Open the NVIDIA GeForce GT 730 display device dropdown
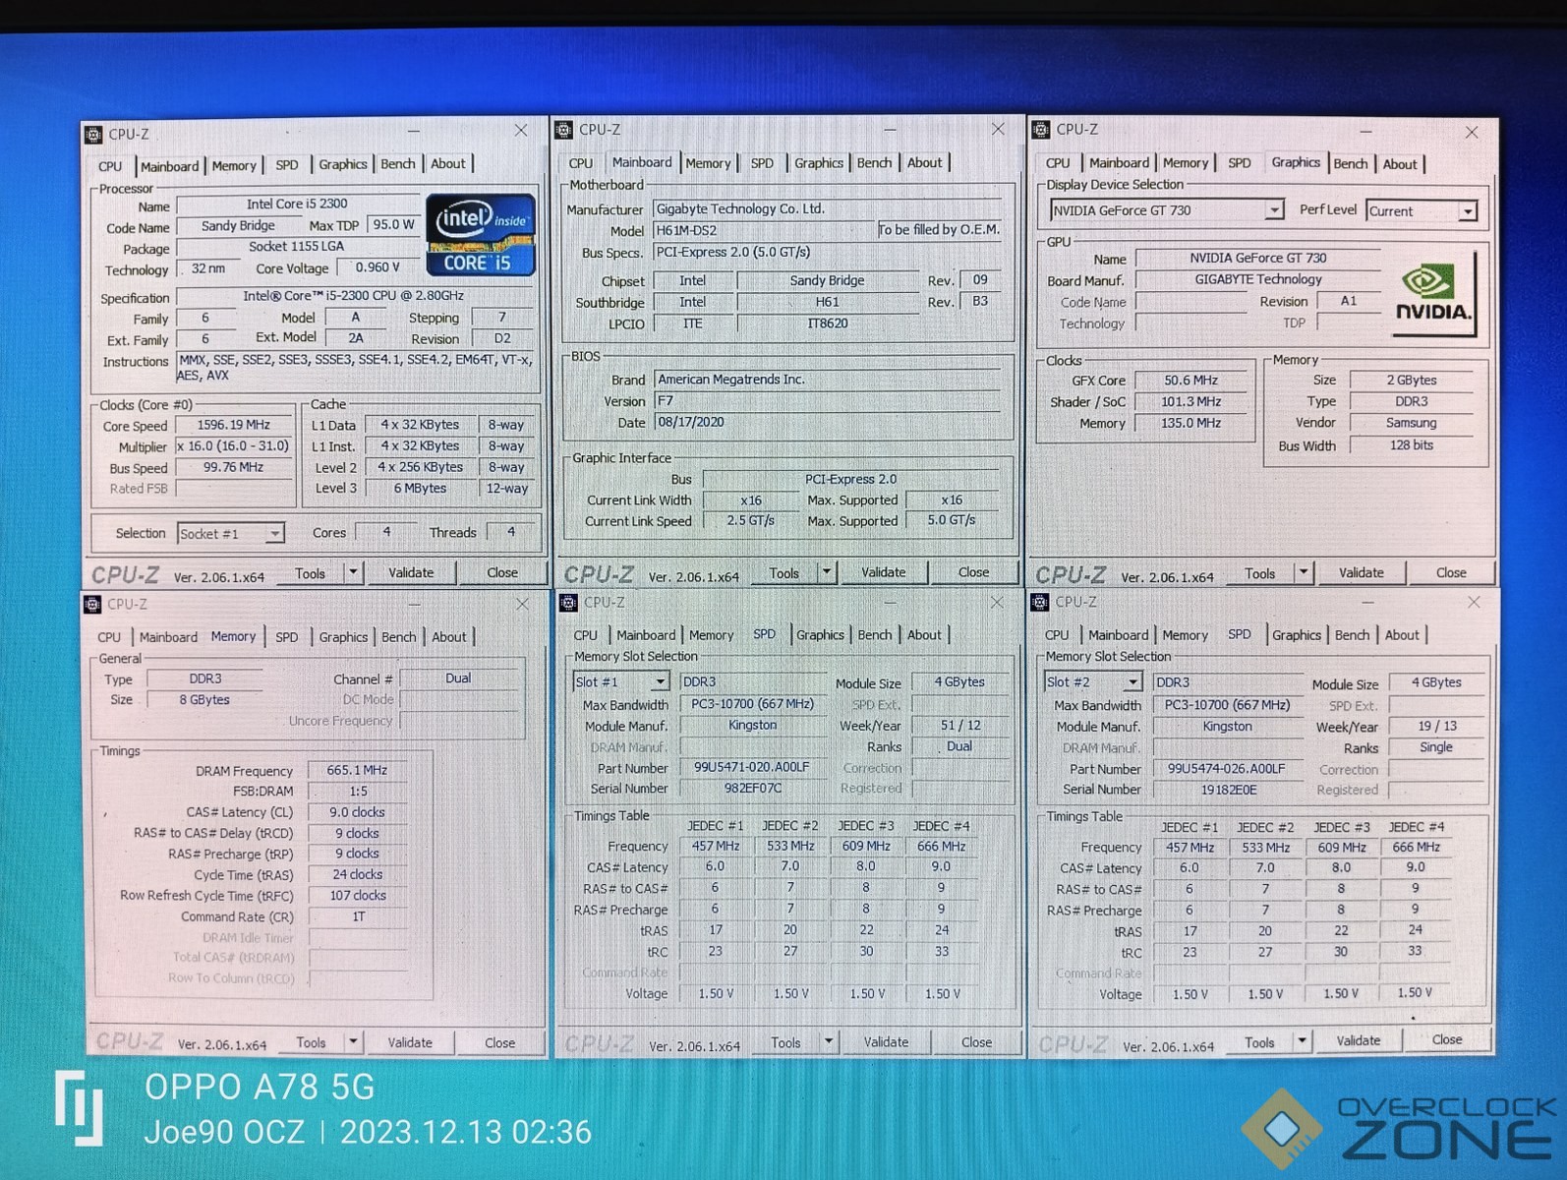This screenshot has width=1567, height=1180. click(1166, 210)
